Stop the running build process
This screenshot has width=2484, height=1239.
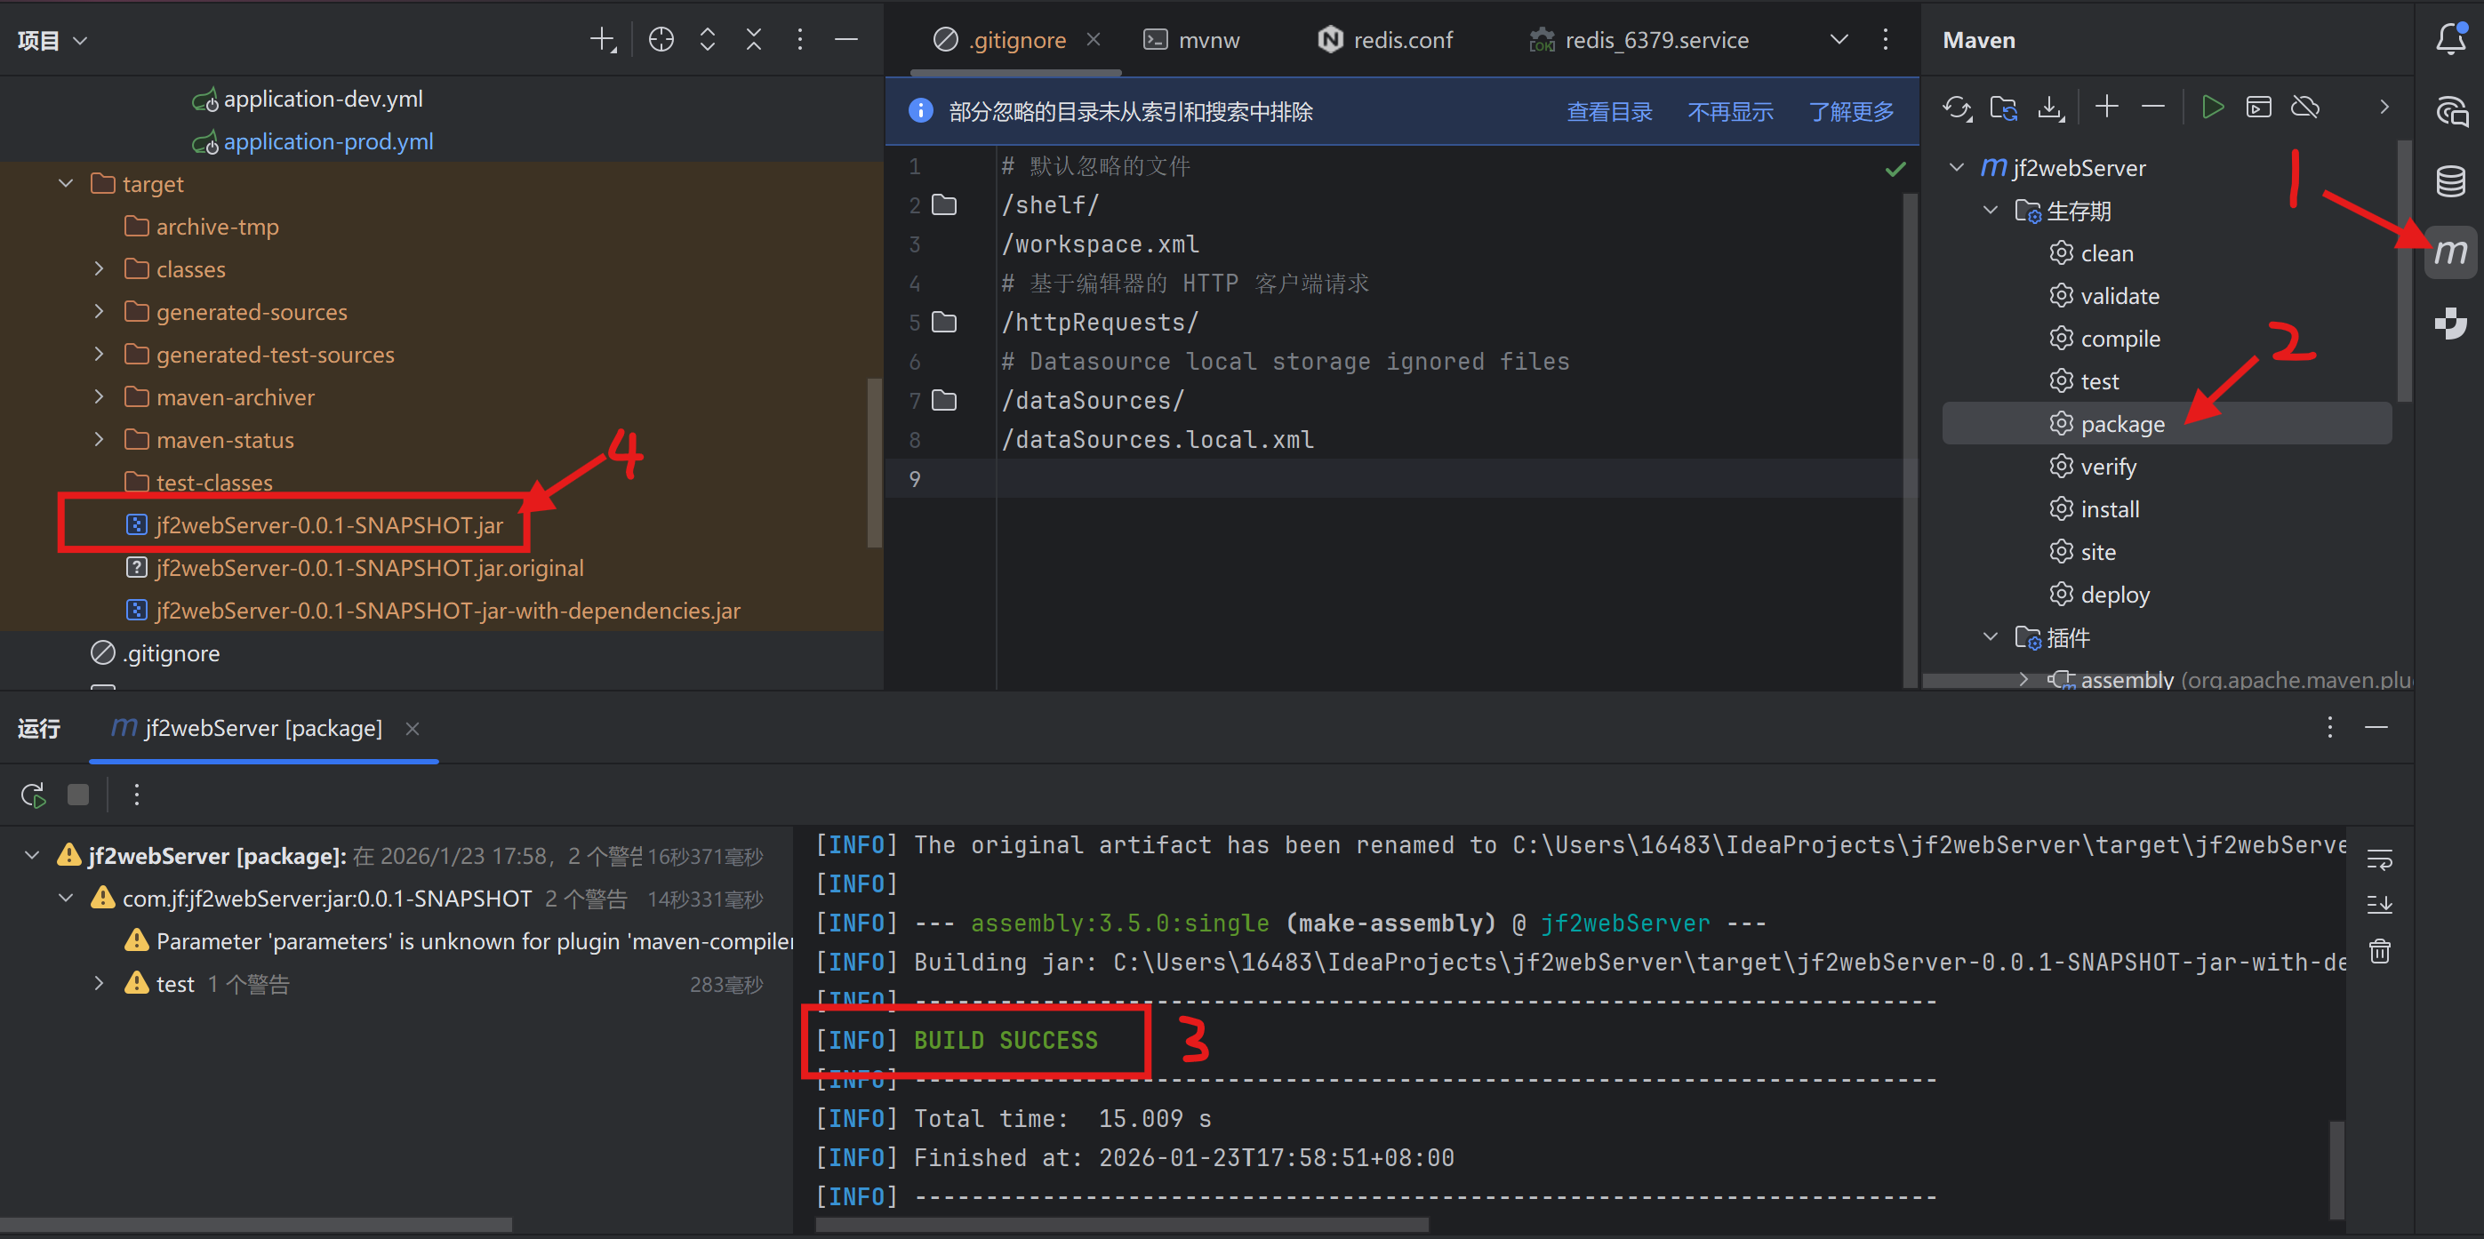point(78,795)
